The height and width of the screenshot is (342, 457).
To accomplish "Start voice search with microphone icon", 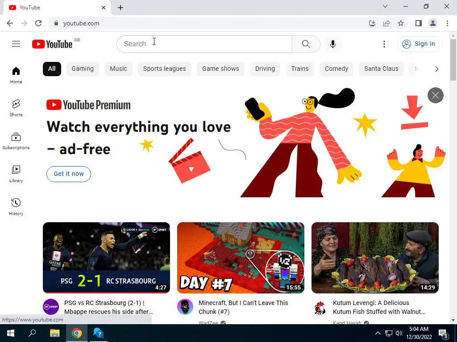I will (333, 44).
